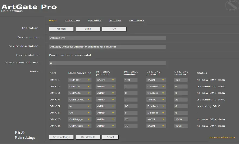This screenshot has height=146, width=239.
Task: Open DMX 5 mode dropdown In
Action: coord(80,106)
